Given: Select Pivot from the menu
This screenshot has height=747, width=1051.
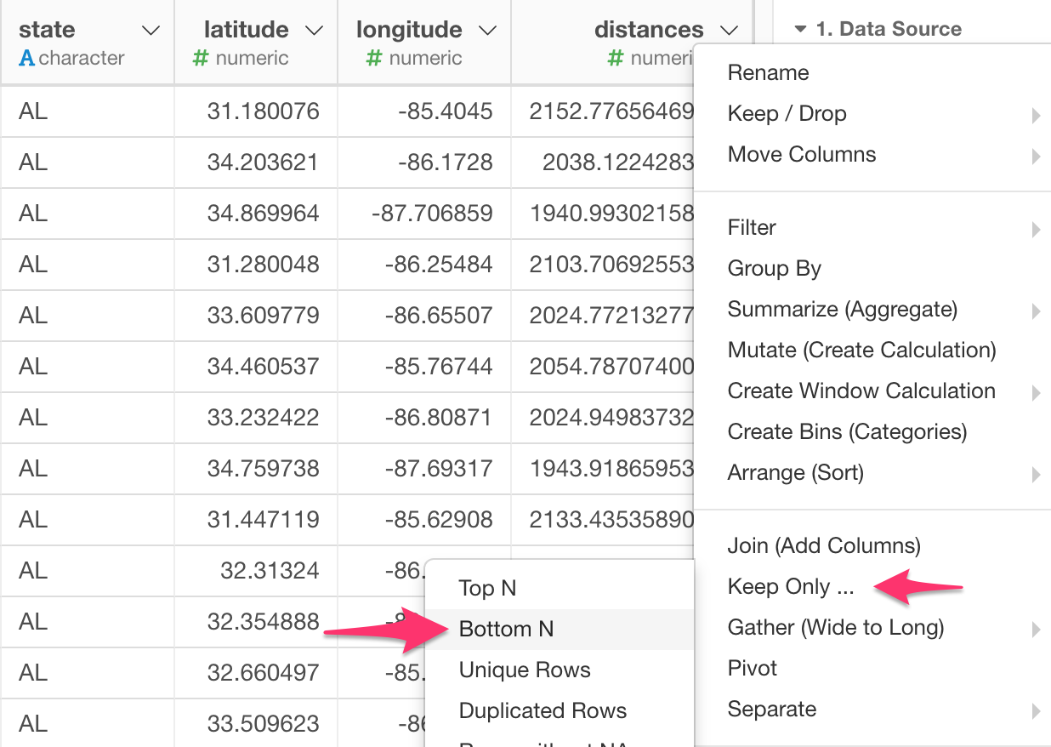Looking at the screenshot, I should pos(752,668).
